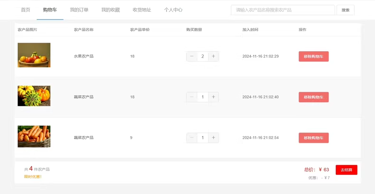Click the 2024-11-16 21:02:54 timestamp
Image resolution: width=375 pixels, height=194 pixels.
coord(261,138)
